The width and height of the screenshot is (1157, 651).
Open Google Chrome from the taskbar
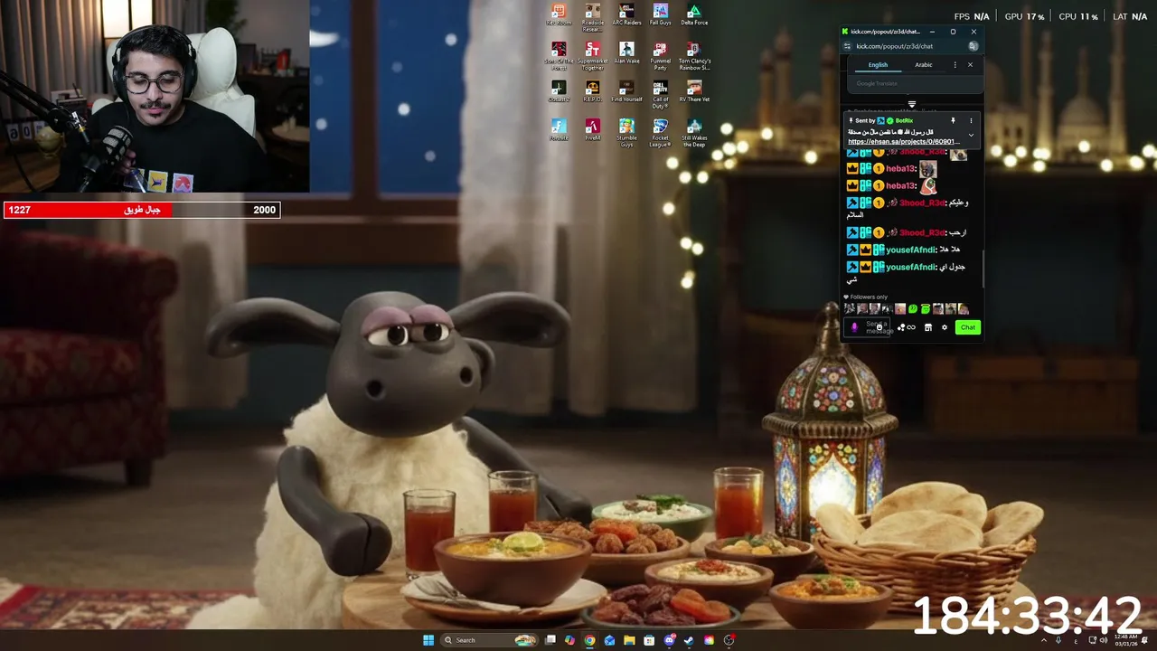pyautogui.click(x=589, y=640)
